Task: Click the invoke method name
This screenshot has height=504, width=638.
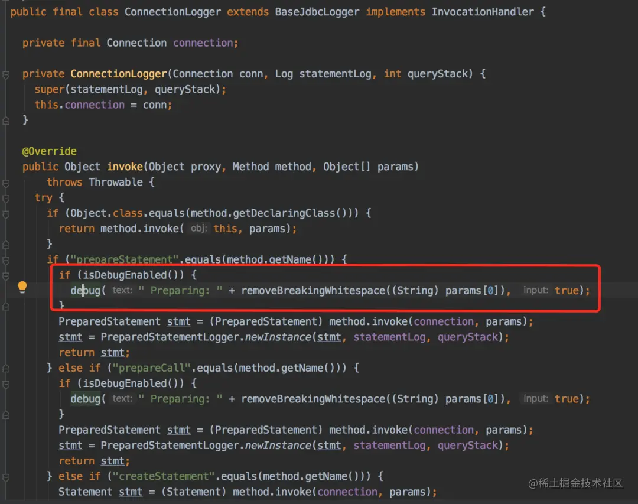Action: (125, 167)
